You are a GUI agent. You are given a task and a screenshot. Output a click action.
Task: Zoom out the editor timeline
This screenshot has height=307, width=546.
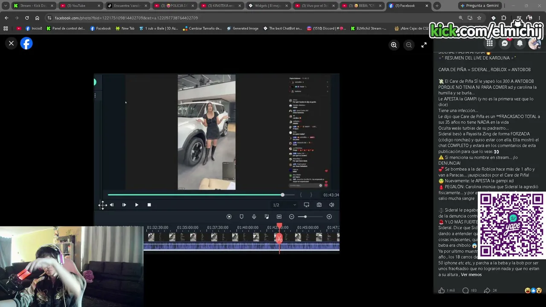tap(292, 217)
